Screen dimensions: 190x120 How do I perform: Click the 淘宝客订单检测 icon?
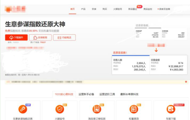(x=97, y=109)
